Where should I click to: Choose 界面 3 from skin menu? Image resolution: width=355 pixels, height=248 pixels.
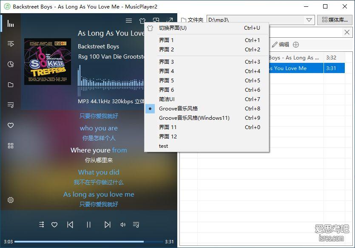coord(207,62)
